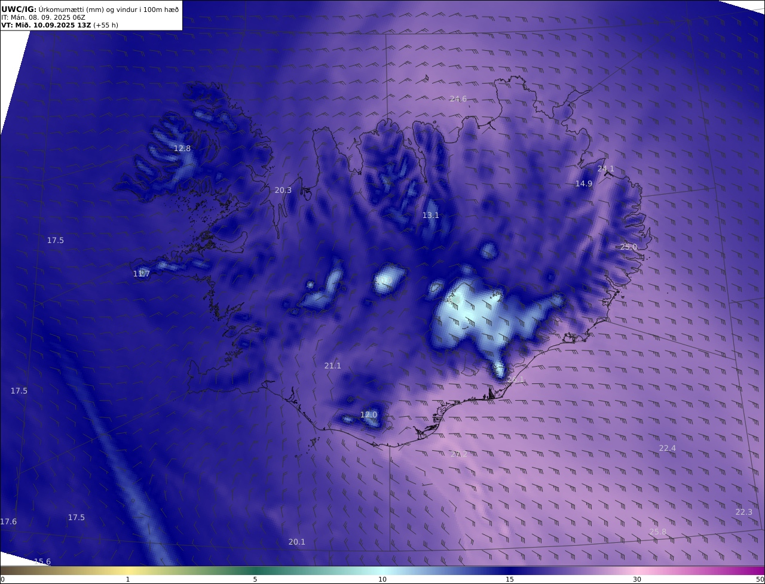The width and height of the screenshot is (765, 584).
Task: Click the map value 12.8
Action: [x=182, y=149]
